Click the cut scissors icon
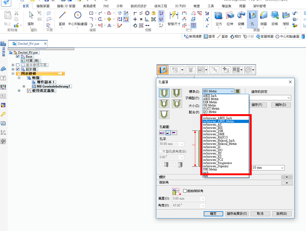The width and height of the screenshot is (306, 231). [x=17, y=13]
